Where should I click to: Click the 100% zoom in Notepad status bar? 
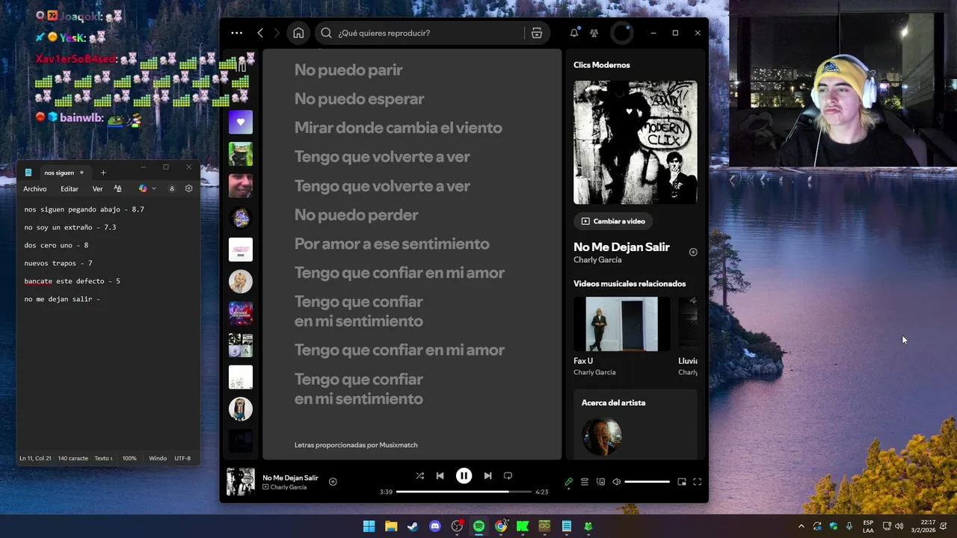[x=129, y=458]
